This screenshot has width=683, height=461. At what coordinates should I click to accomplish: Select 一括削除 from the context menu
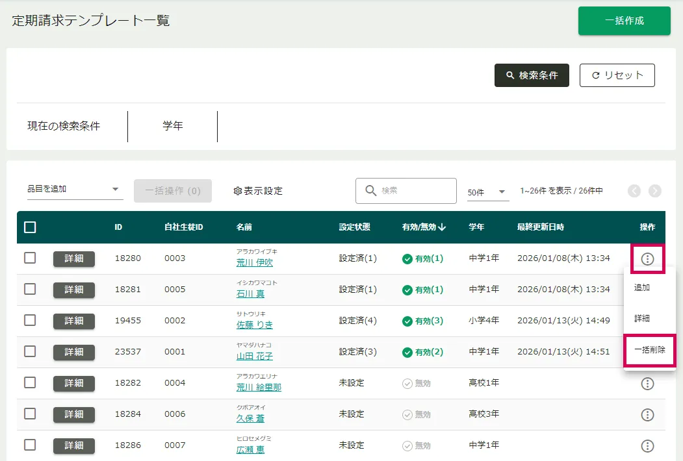click(649, 351)
